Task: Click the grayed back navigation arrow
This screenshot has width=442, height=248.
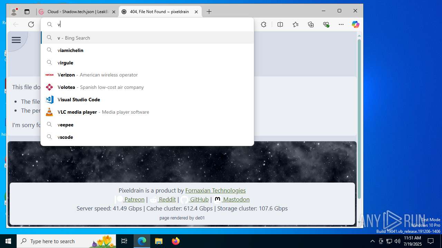Action: [x=16, y=24]
